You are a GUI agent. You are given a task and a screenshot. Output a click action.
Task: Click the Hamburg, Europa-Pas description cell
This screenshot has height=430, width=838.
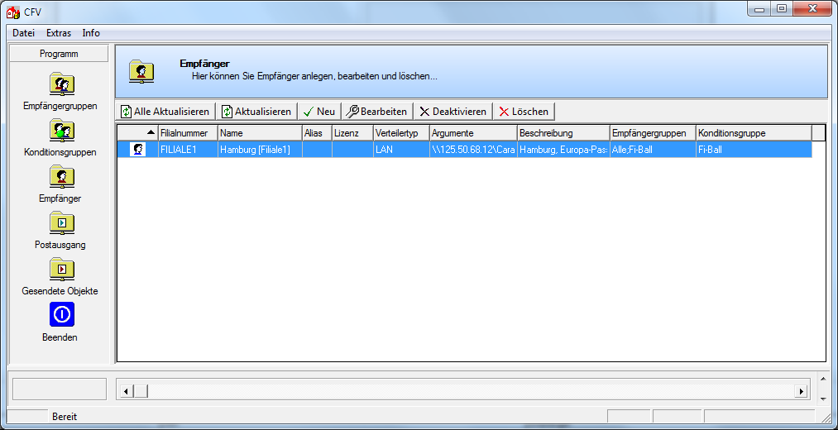coord(563,150)
